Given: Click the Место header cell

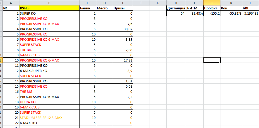Looking at the screenshot, I should tap(104, 8).
